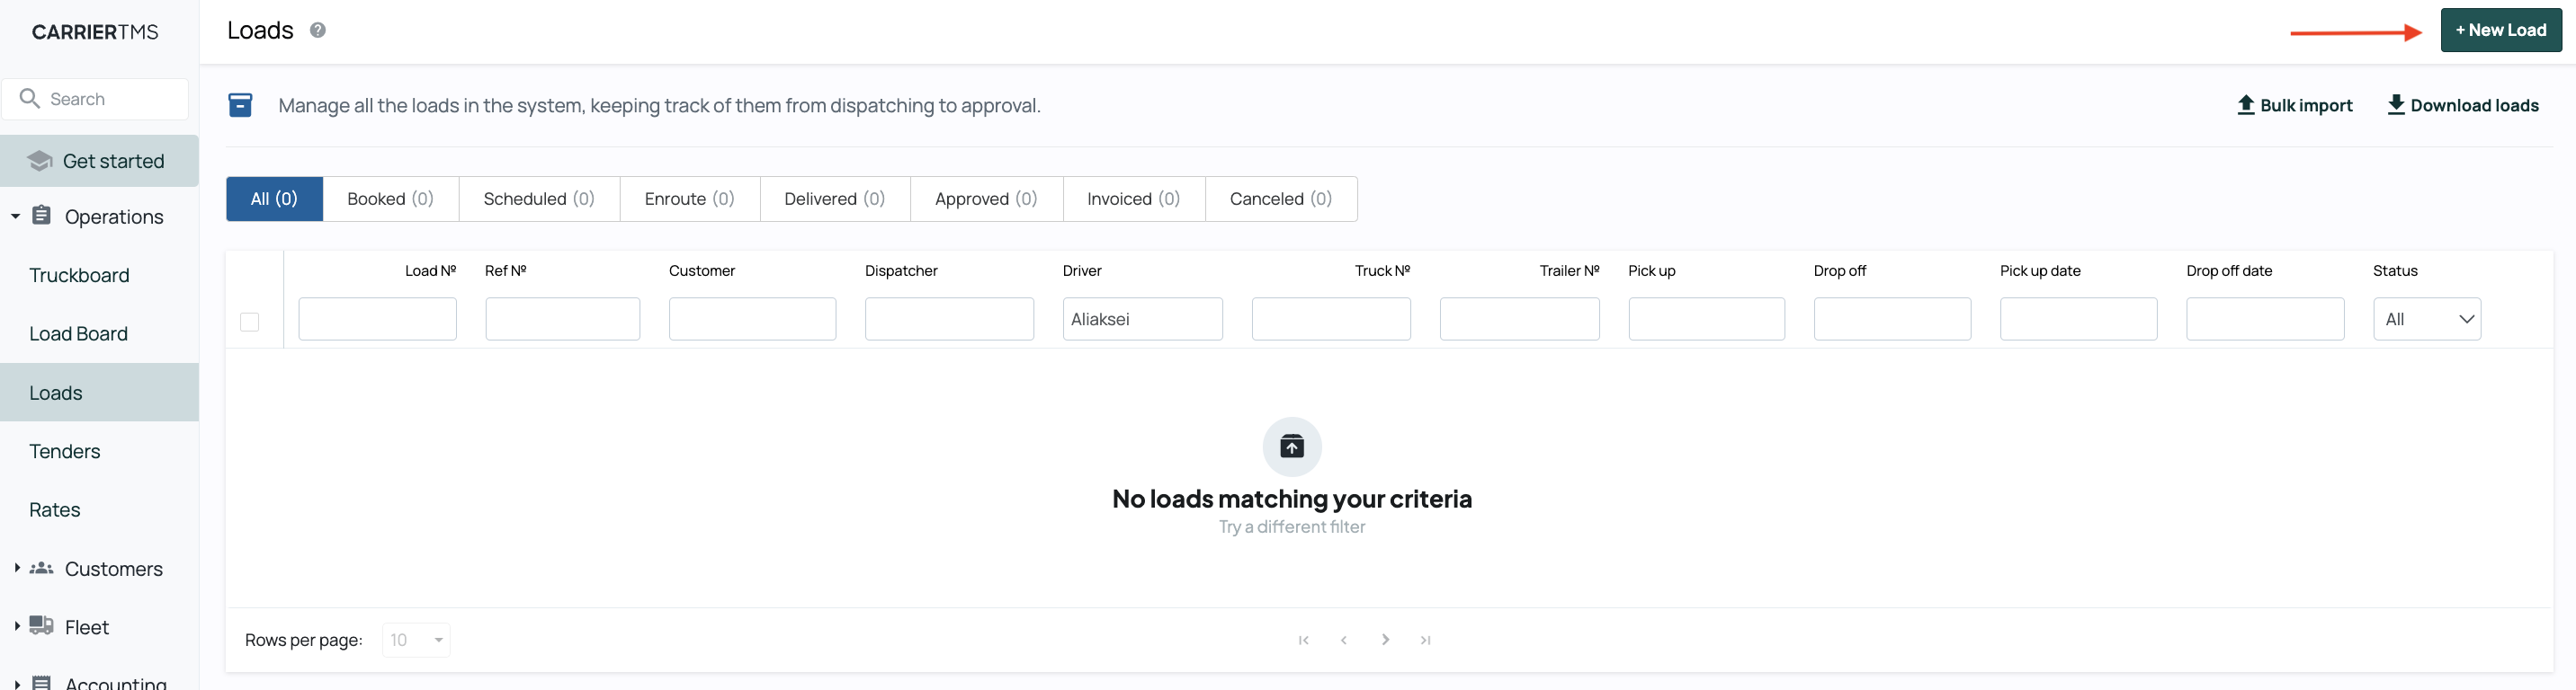Click the Drop off filter field
2576x690 pixels.
click(x=1892, y=320)
